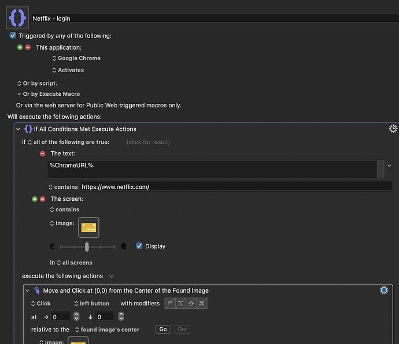Open the Google Chrome application popup
The image size is (399, 344).
tap(76, 58)
